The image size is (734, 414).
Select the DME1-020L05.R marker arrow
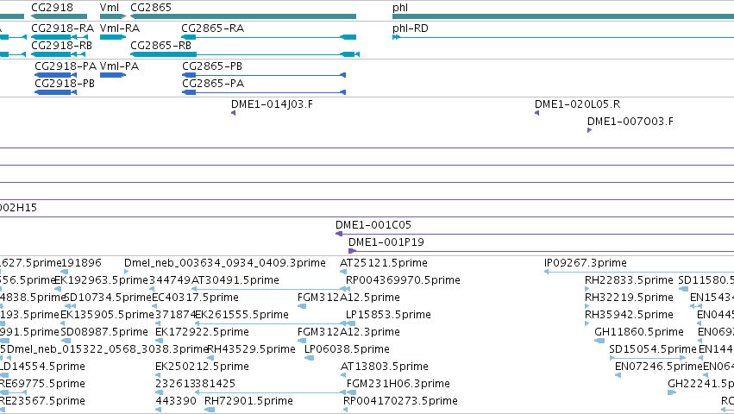tap(537, 113)
